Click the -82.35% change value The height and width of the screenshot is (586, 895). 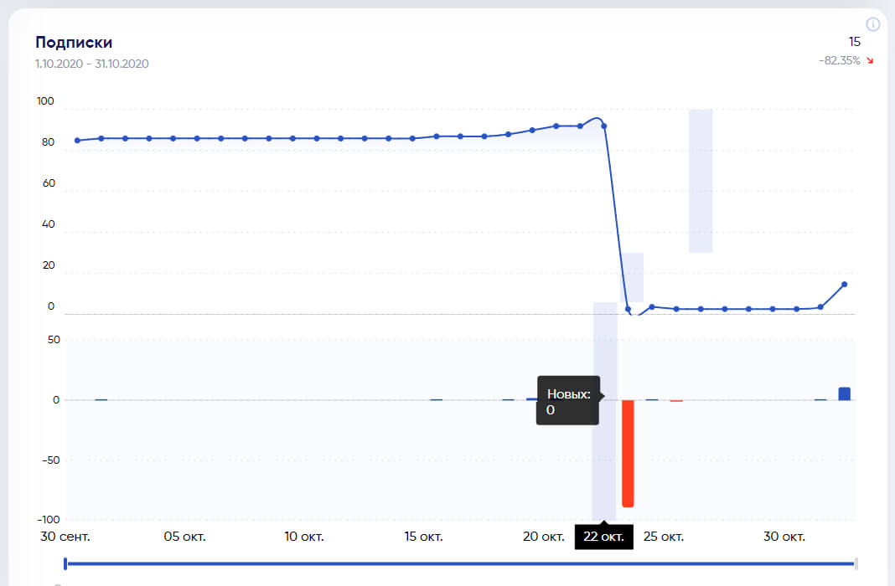coord(840,60)
